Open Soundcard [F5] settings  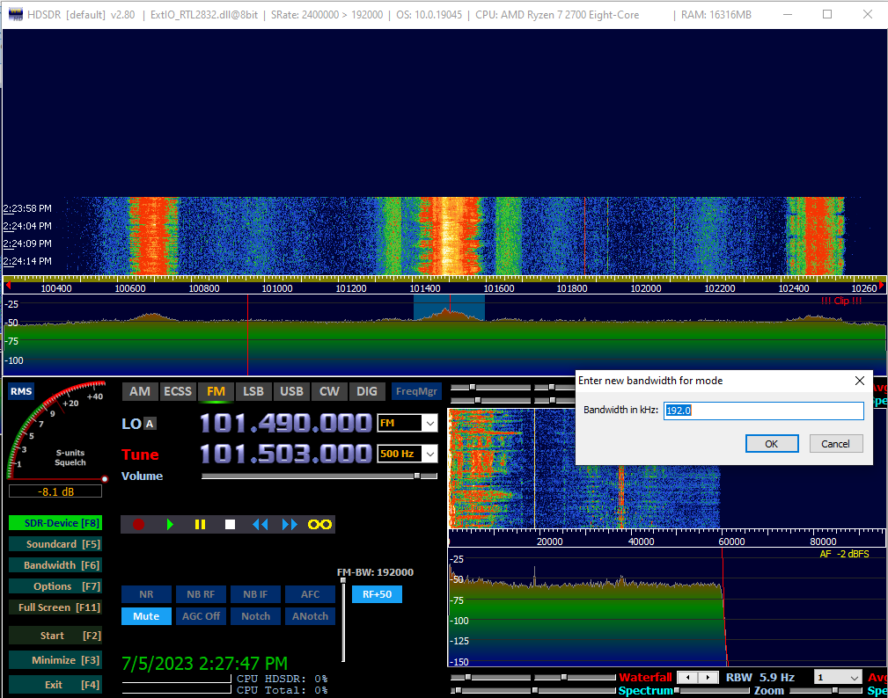pyautogui.click(x=55, y=544)
